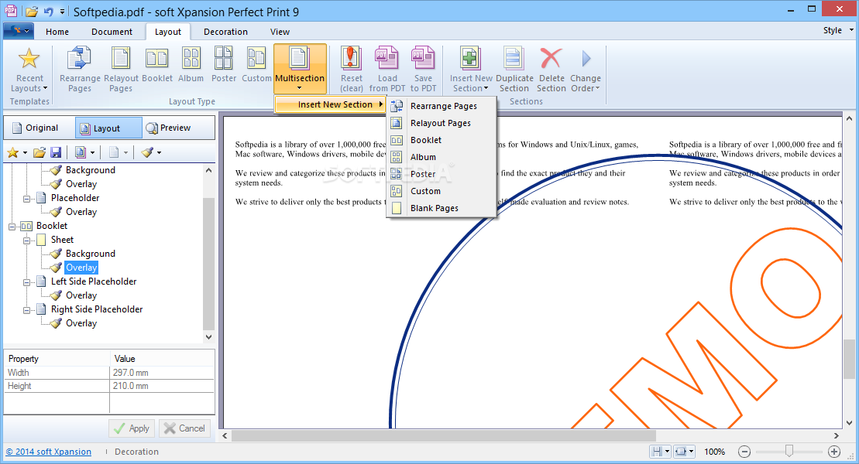Click the Multisection layout button
Viewport: 859px width, 464px height.
point(300,69)
